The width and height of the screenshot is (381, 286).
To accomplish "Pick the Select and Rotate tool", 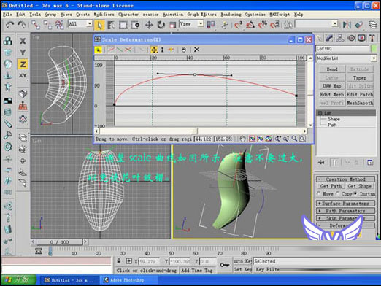I will 161,25.
